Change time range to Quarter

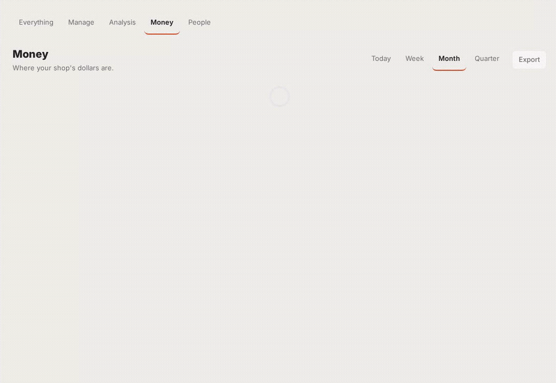[487, 59]
